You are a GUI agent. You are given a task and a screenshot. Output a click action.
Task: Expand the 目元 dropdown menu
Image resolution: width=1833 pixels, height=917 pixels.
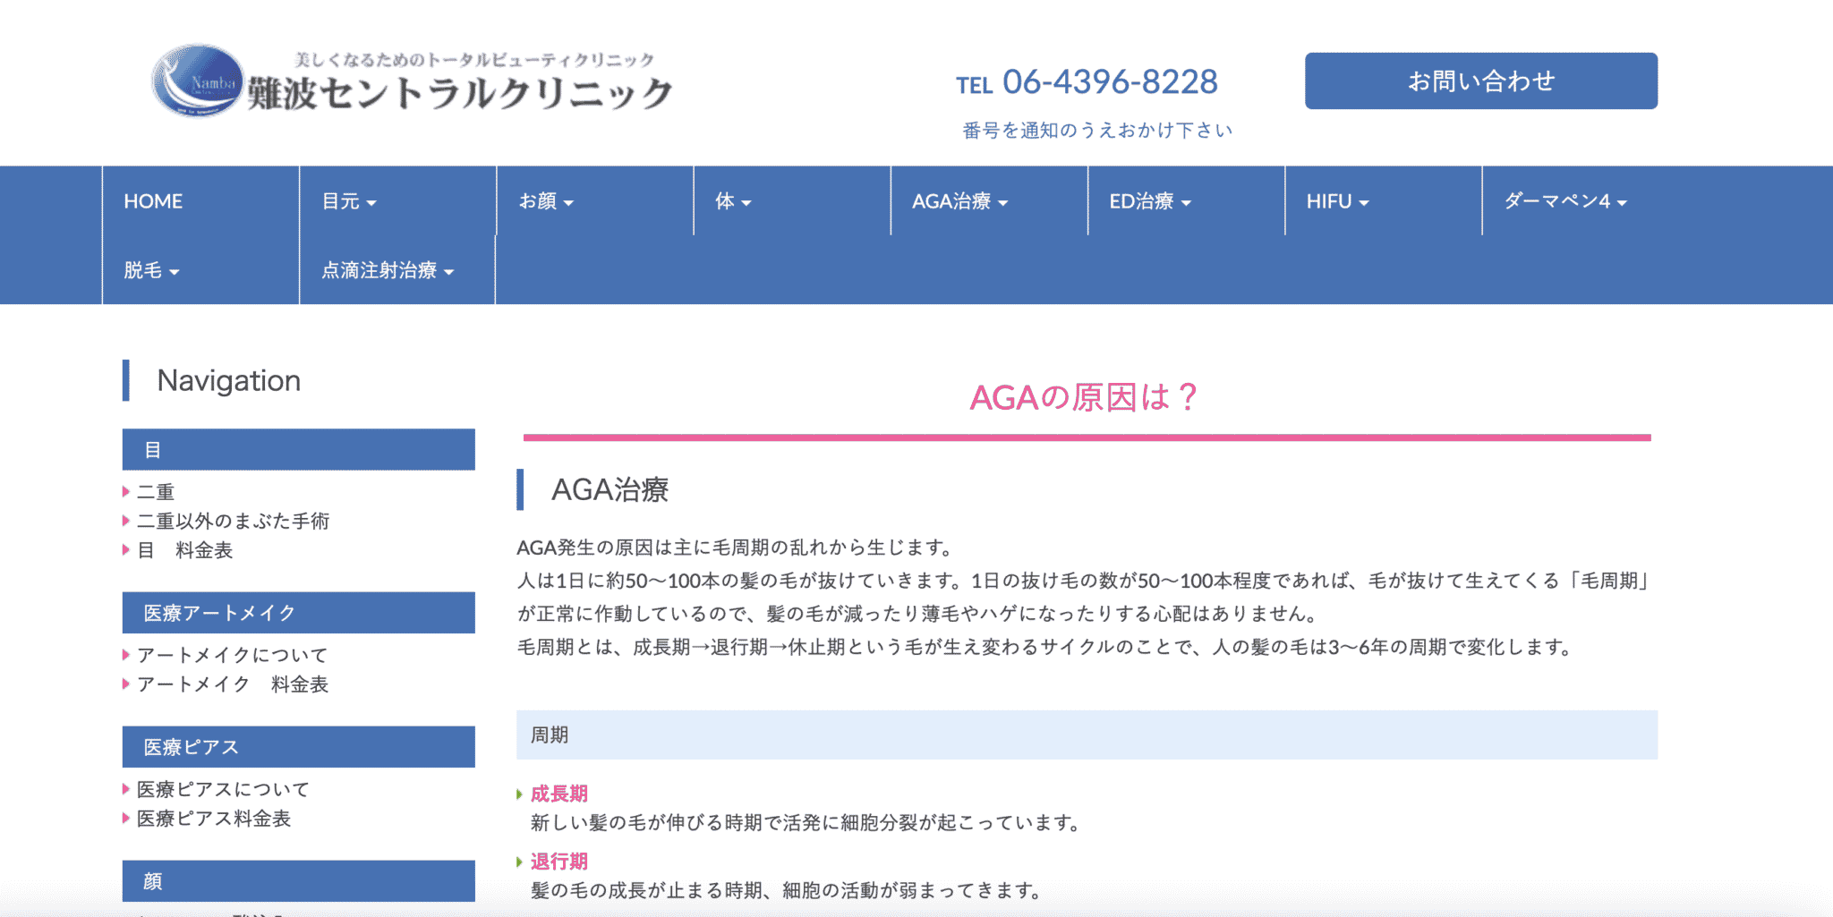pos(349,201)
